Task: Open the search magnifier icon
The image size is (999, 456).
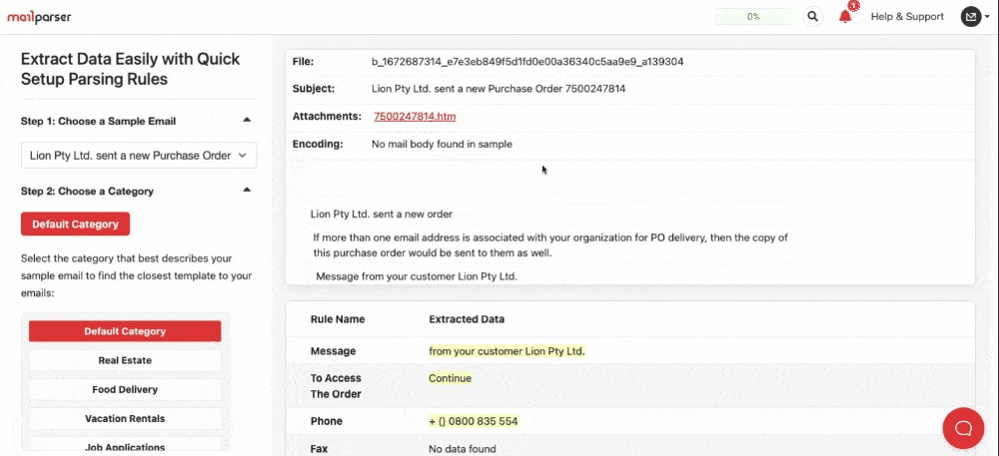Action: pos(813,17)
